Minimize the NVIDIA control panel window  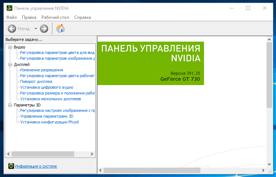(232, 8)
